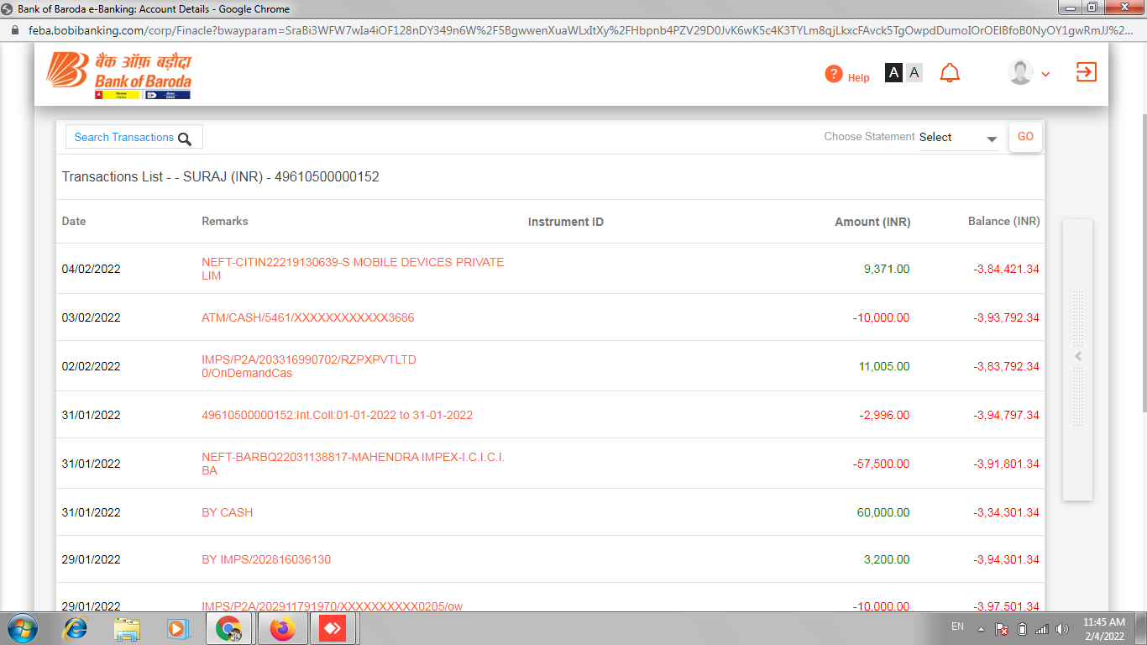Screen dimensions: 1147x645
Task: Click the Action Center flag tray icon
Action: (1001, 629)
